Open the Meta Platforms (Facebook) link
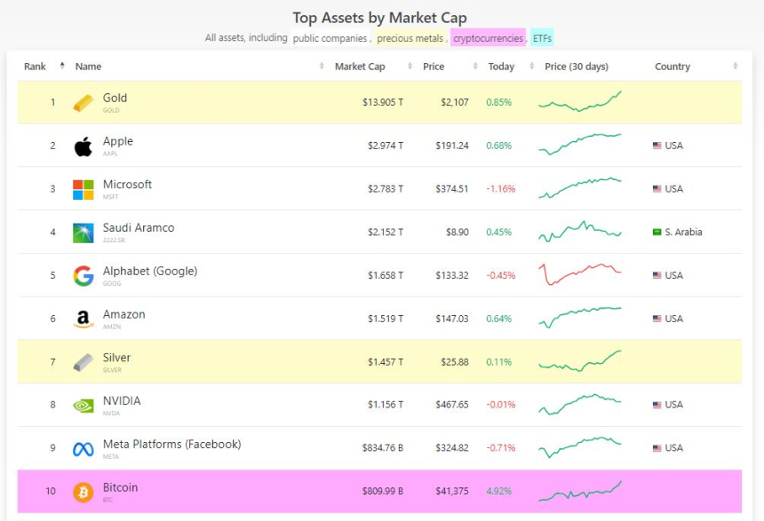 (171, 444)
